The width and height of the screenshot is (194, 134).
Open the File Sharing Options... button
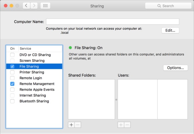click(x=176, y=68)
